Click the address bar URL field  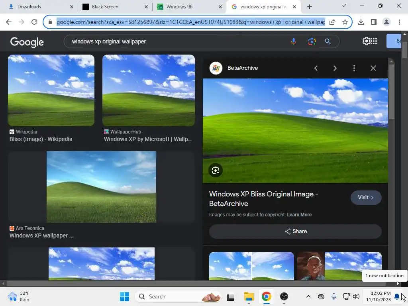point(191,22)
